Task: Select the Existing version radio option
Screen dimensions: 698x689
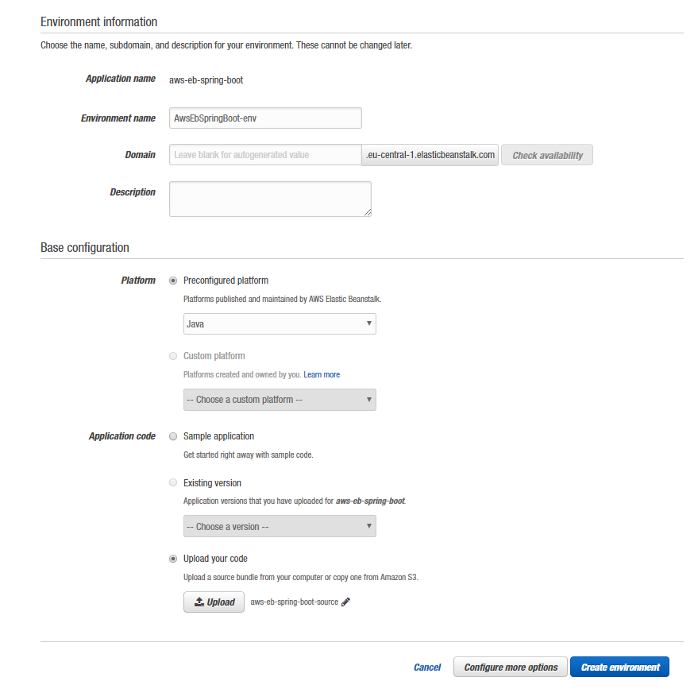Action: tap(173, 483)
